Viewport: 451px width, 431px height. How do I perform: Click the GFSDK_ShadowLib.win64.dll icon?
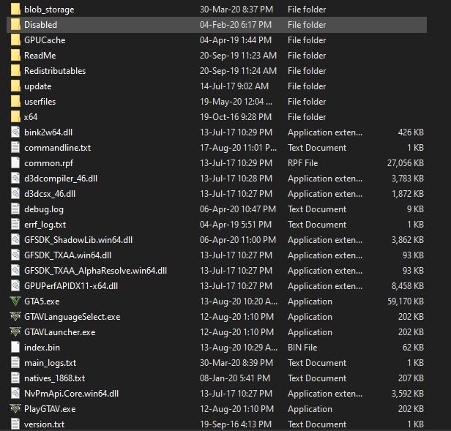[15, 240]
